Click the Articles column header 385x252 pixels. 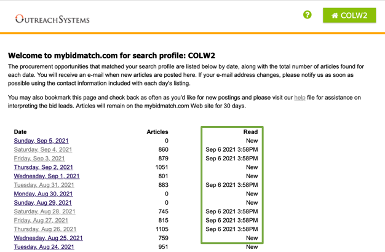tap(157, 132)
